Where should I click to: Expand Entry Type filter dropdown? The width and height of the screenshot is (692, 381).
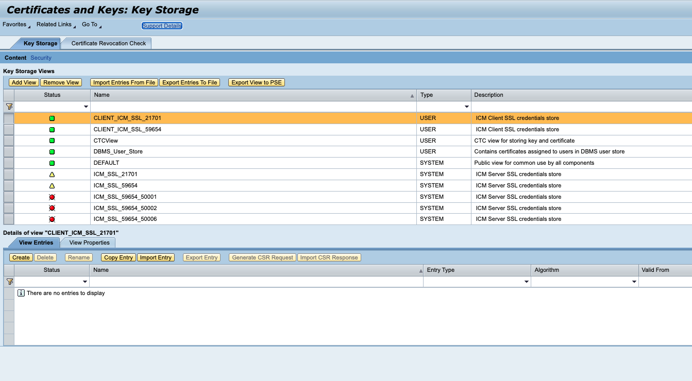coord(526,282)
